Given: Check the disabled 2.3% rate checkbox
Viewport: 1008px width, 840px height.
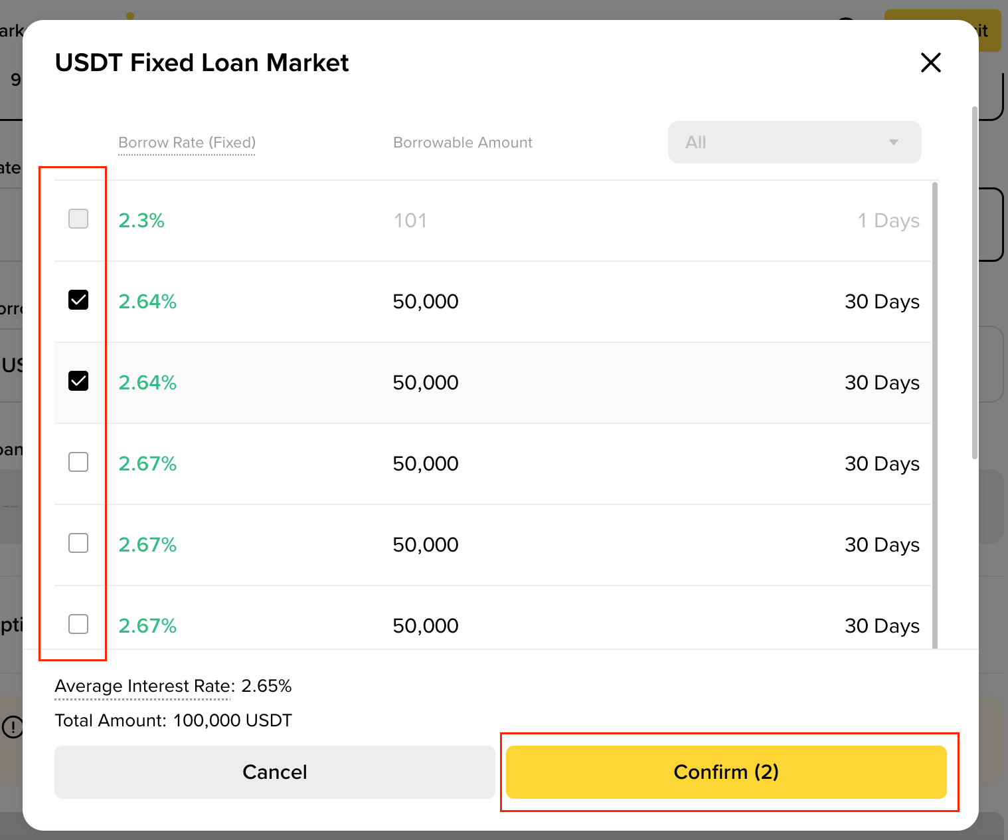Looking at the screenshot, I should [x=78, y=219].
